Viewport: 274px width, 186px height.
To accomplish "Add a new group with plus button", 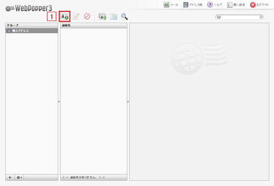I will (10, 177).
